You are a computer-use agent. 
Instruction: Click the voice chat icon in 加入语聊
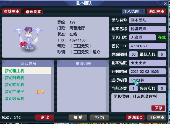142,12
